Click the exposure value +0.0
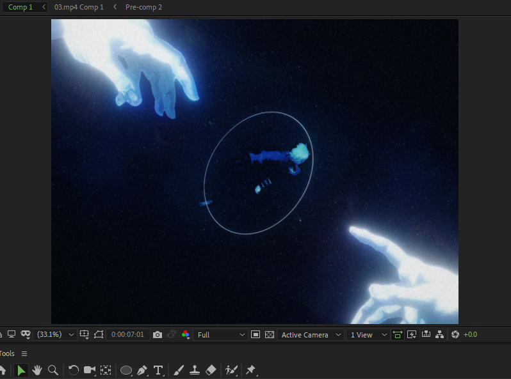The width and height of the screenshot is (511, 379). [470, 335]
